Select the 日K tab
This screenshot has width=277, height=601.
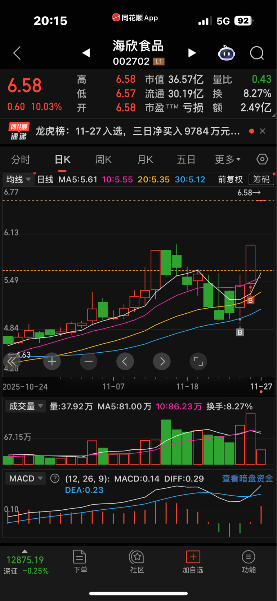coord(62,160)
